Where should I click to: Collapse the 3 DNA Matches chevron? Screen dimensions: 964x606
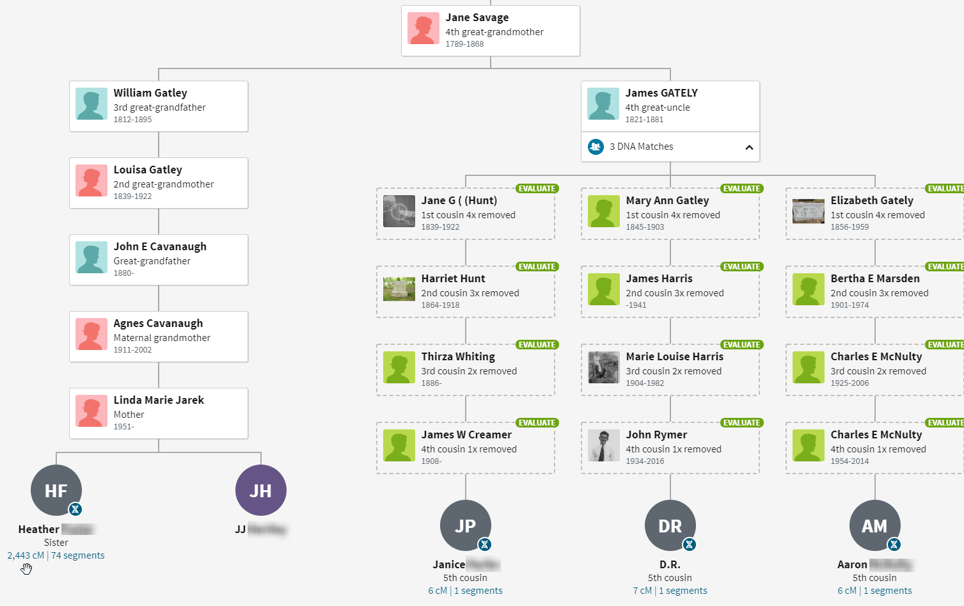pos(749,147)
